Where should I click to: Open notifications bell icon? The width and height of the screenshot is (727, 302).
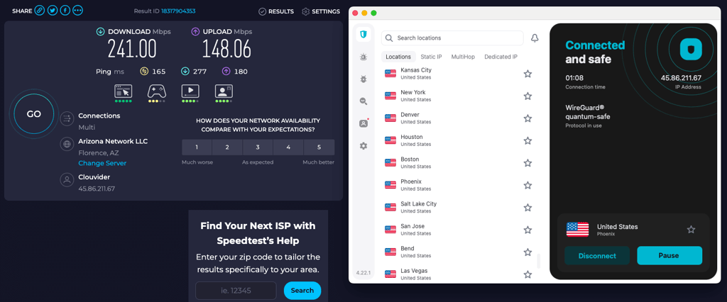click(x=535, y=38)
